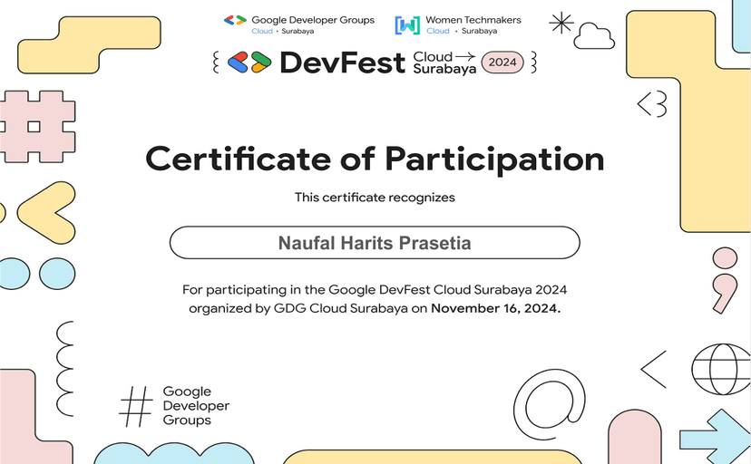Click the Women Techmakers bracketed W logo

pos(407,25)
